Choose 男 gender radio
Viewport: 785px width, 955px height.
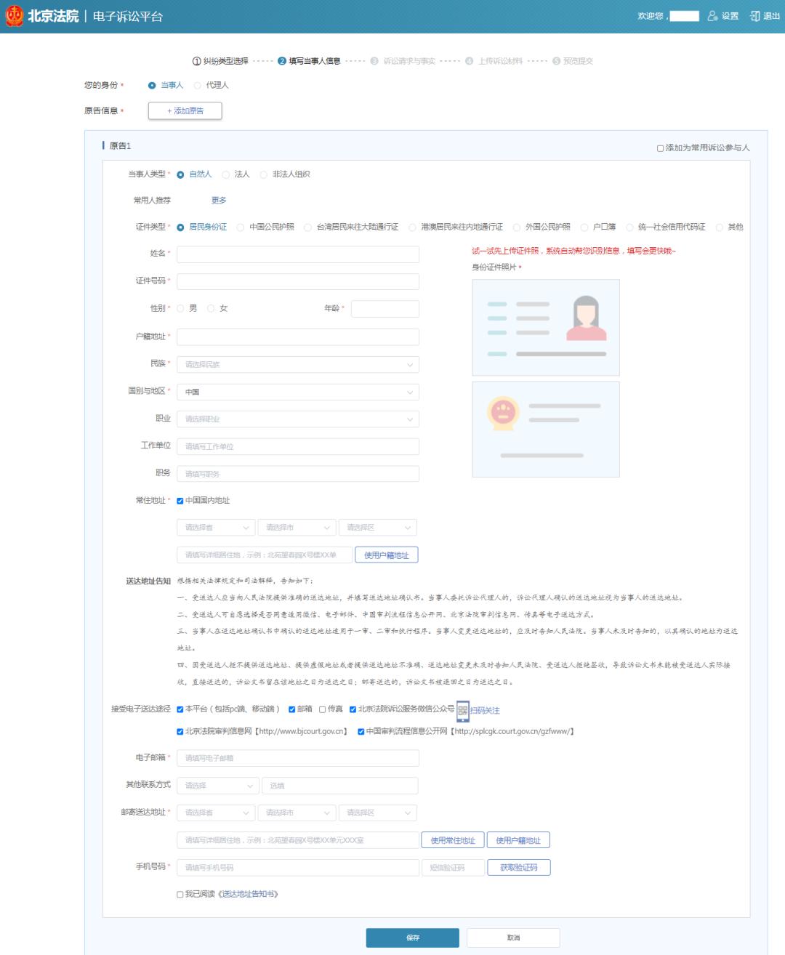[x=180, y=308]
